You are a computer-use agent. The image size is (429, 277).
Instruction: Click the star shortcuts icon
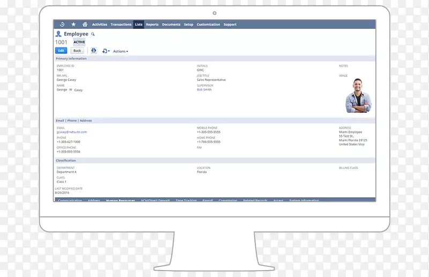(x=73, y=24)
